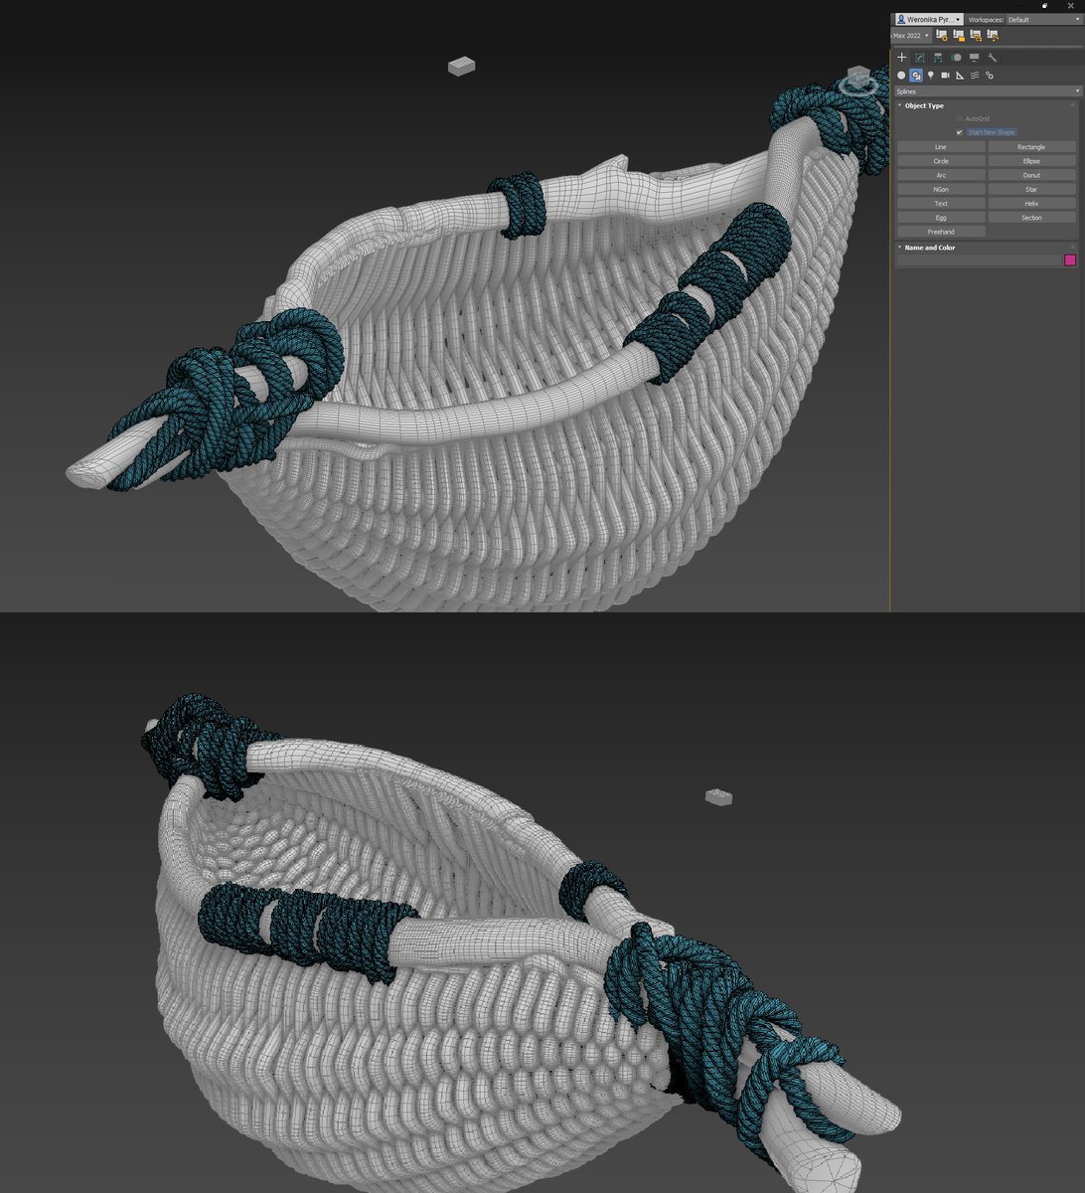Screen dimensions: 1085x1193
Task: Select the Cameras category icon
Action: coord(946,76)
